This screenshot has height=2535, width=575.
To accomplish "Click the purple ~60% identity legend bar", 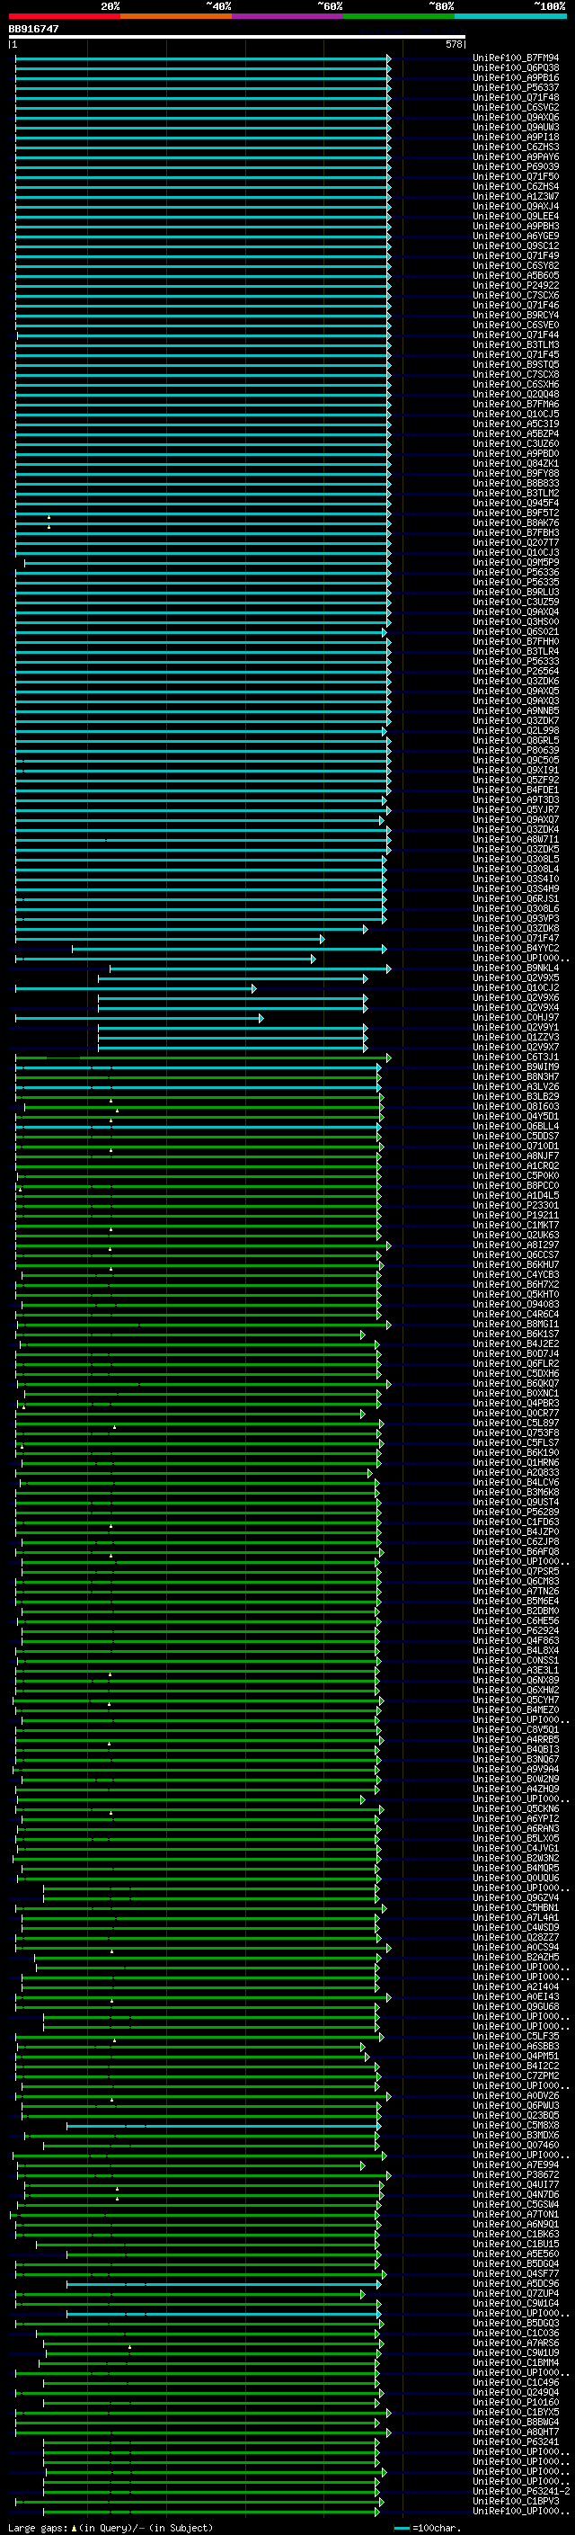I will (x=288, y=16).
